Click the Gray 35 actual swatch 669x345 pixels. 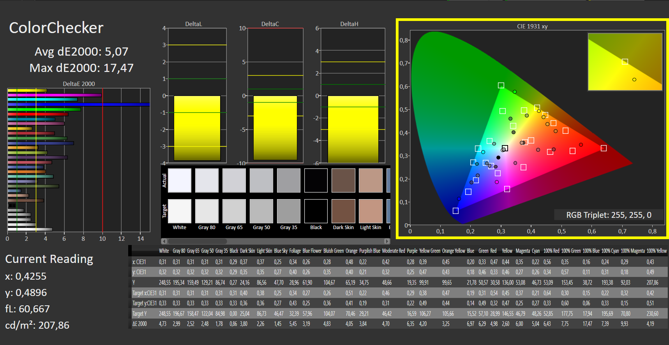coord(289,180)
